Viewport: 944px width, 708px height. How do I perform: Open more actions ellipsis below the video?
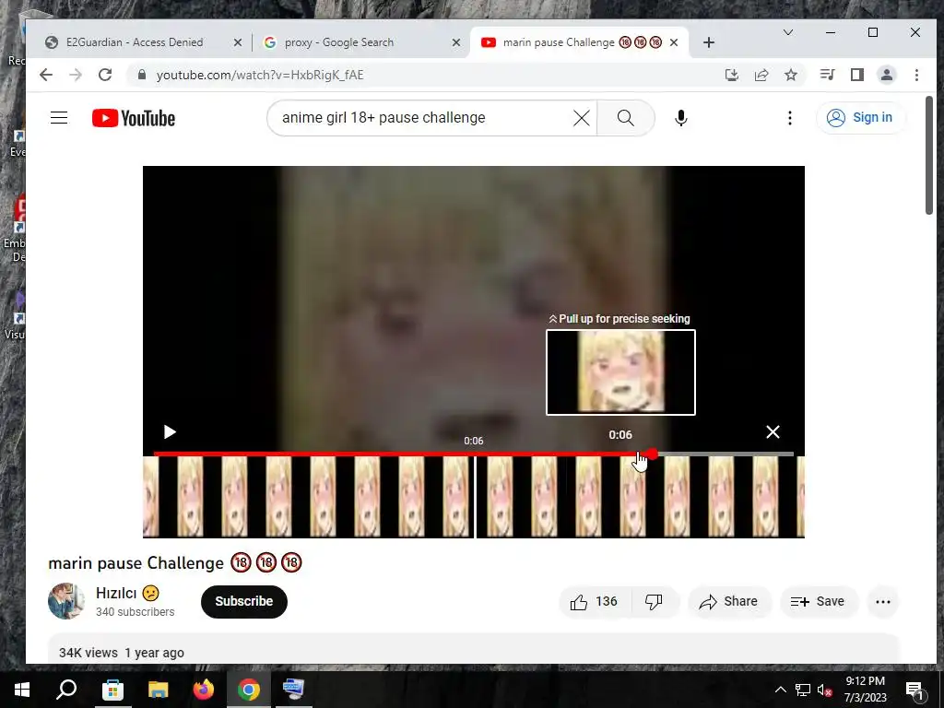(882, 601)
